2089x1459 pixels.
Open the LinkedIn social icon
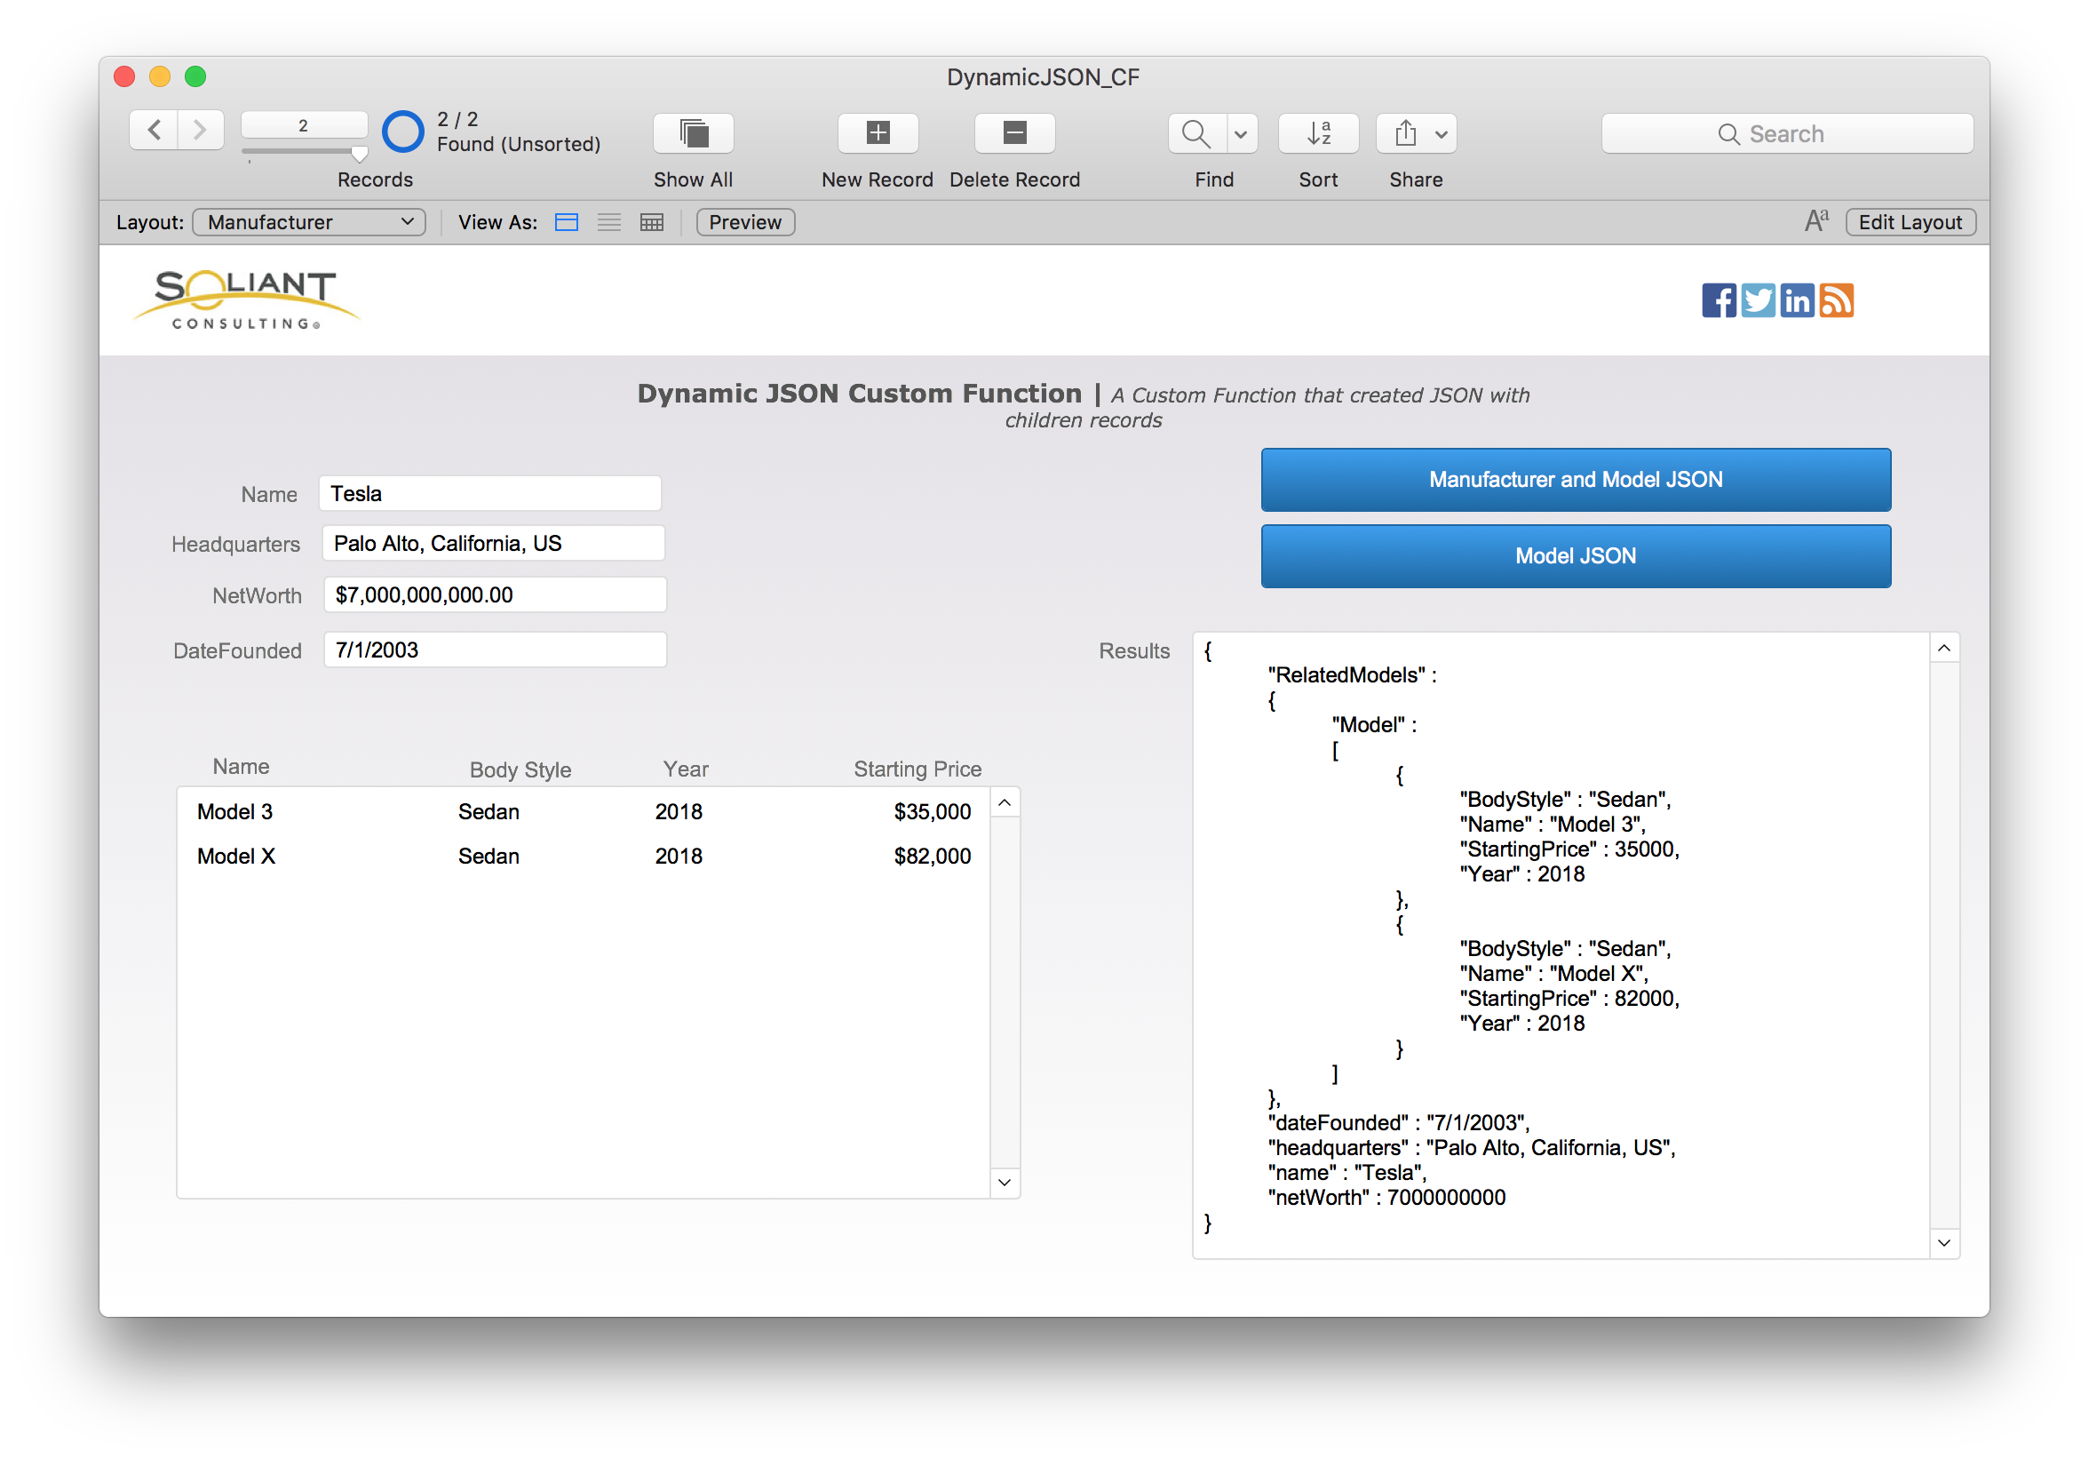pos(1797,300)
